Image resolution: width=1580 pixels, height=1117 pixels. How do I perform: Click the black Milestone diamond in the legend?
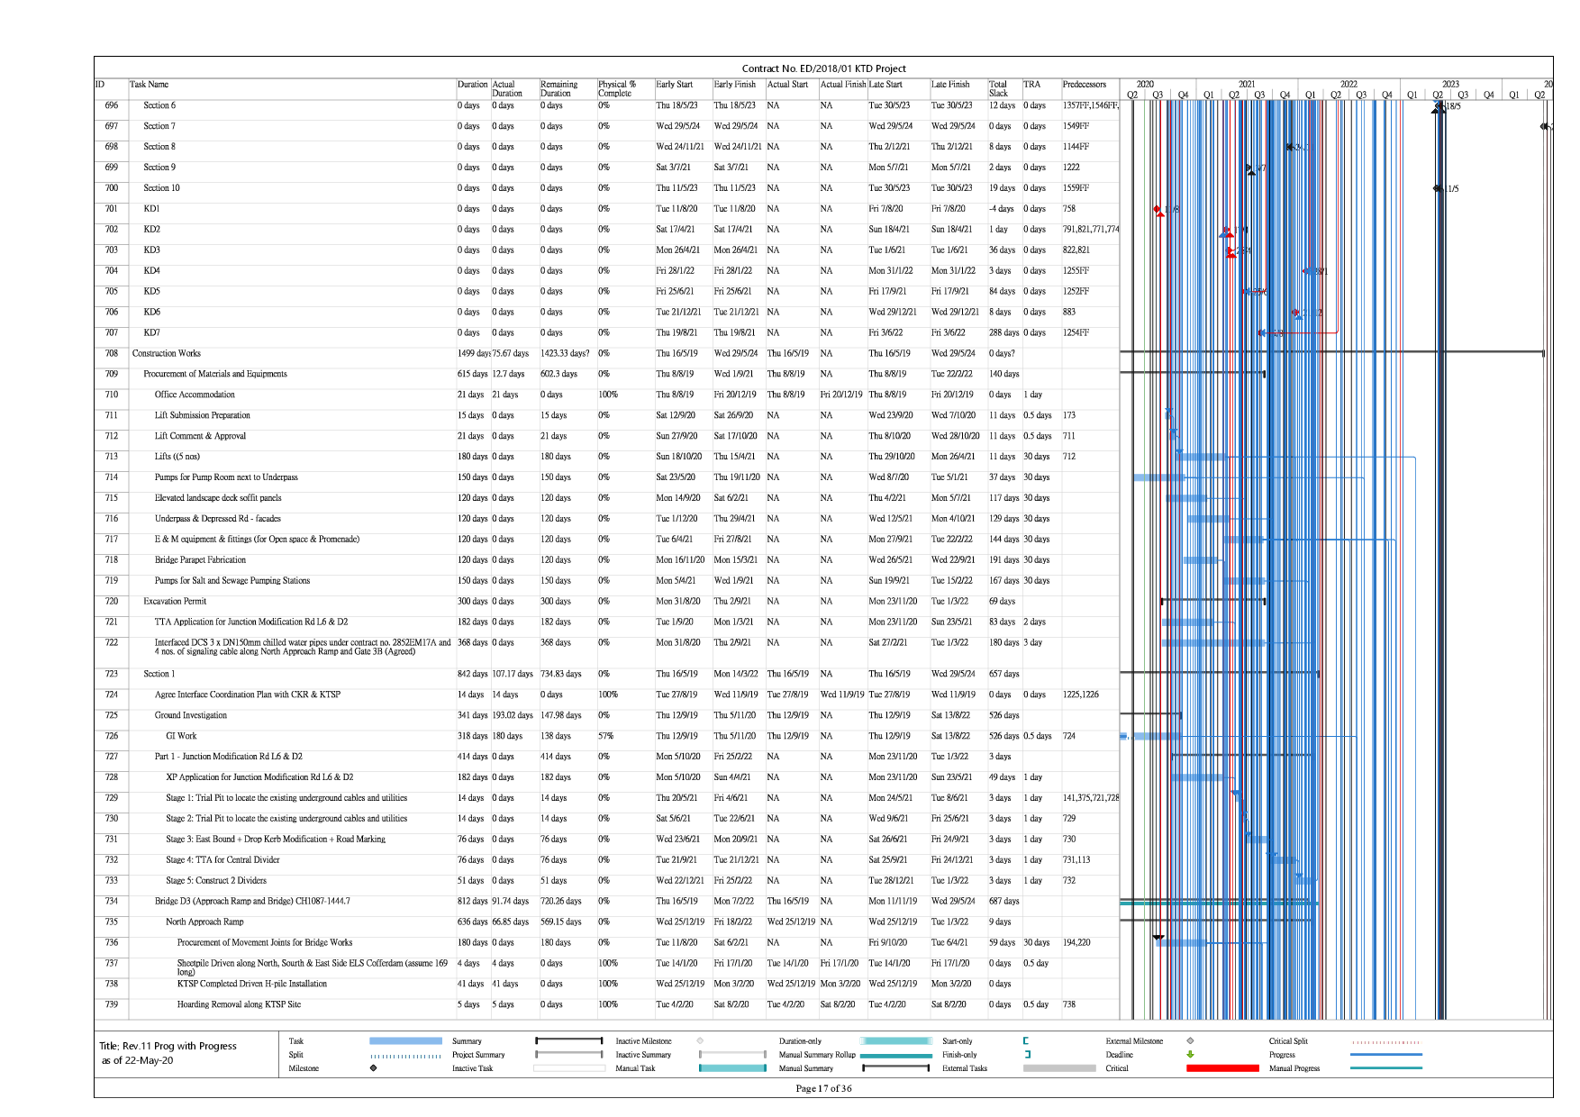373,1068
